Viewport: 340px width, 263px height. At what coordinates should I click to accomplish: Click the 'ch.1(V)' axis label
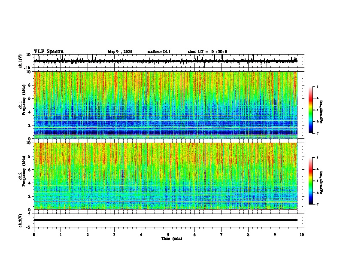pos(21,61)
